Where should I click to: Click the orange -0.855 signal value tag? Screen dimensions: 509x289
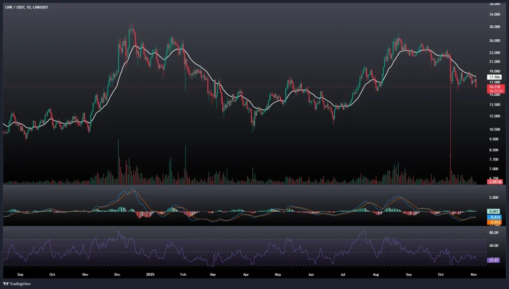pyautogui.click(x=482, y=222)
